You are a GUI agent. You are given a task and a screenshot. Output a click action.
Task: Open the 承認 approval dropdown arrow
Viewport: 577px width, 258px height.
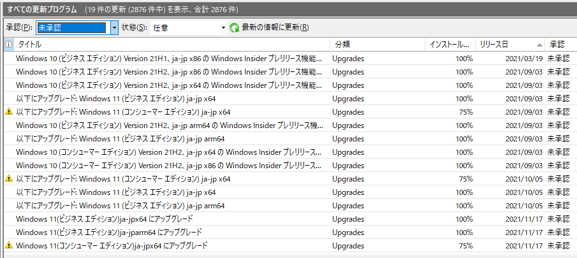tap(114, 28)
